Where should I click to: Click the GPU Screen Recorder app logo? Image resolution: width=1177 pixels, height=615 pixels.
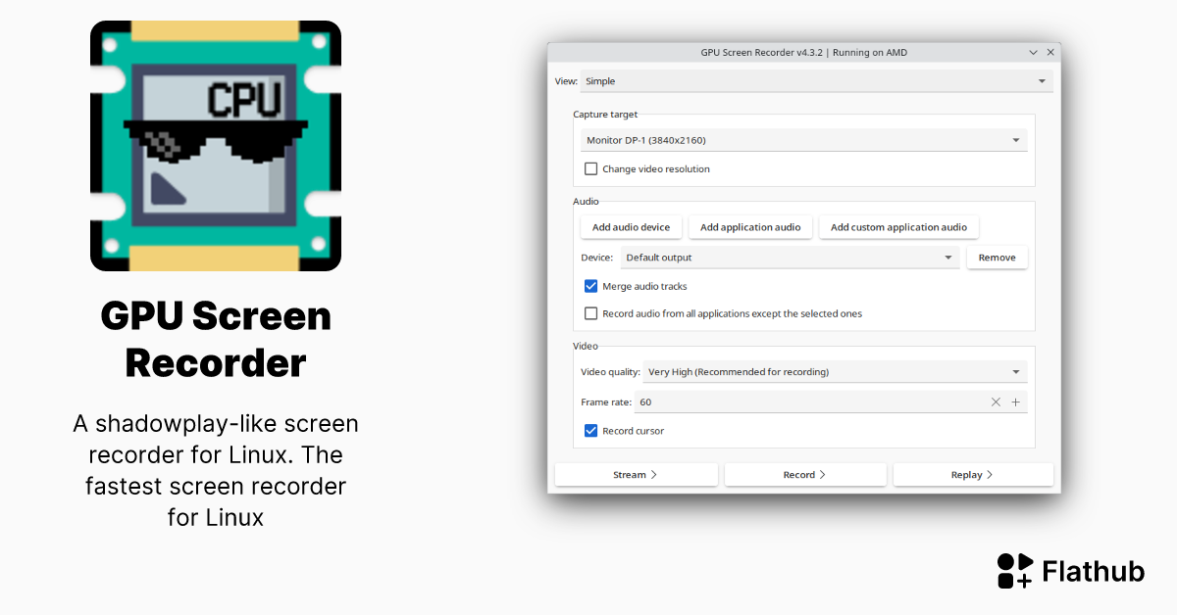[216, 146]
